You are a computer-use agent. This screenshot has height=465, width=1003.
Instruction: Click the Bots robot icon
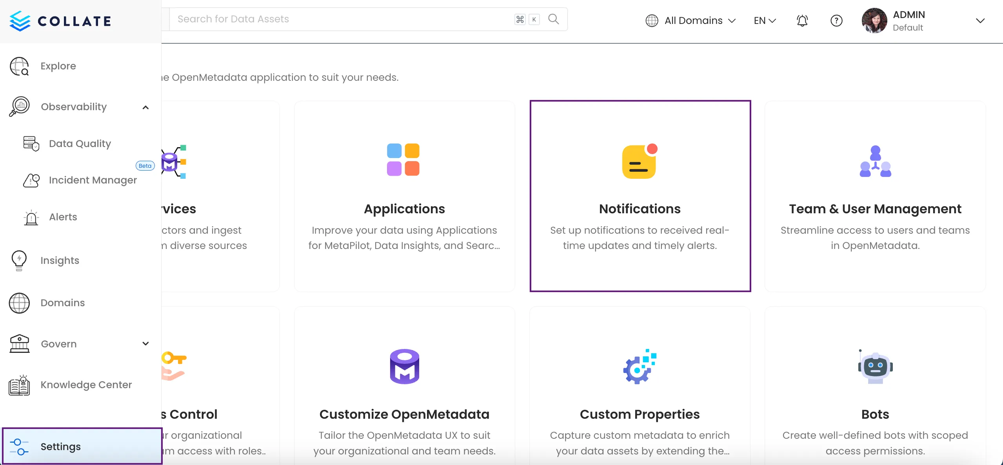coord(875,367)
